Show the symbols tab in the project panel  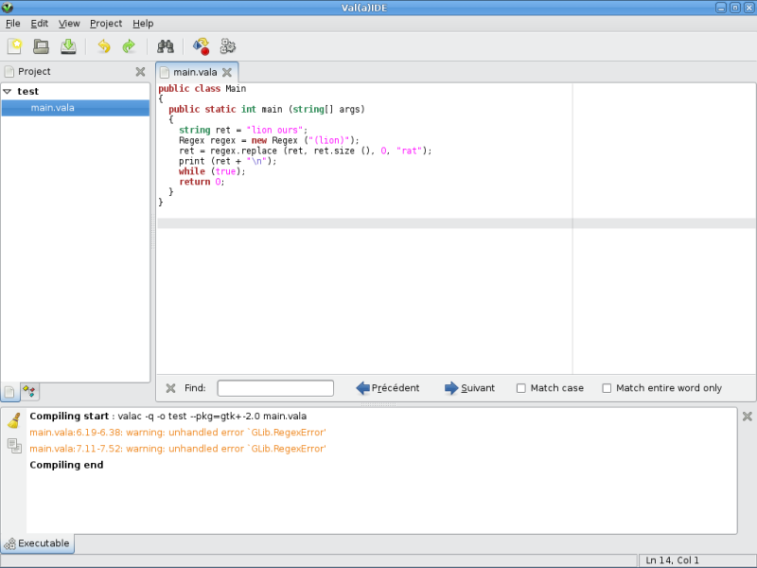[x=29, y=391]
